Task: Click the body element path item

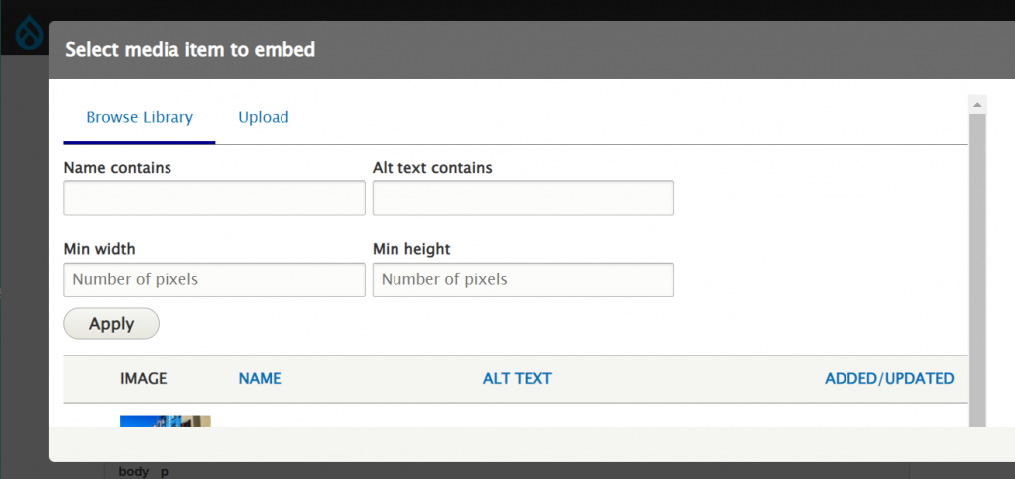Action: [x=133, y=471]
